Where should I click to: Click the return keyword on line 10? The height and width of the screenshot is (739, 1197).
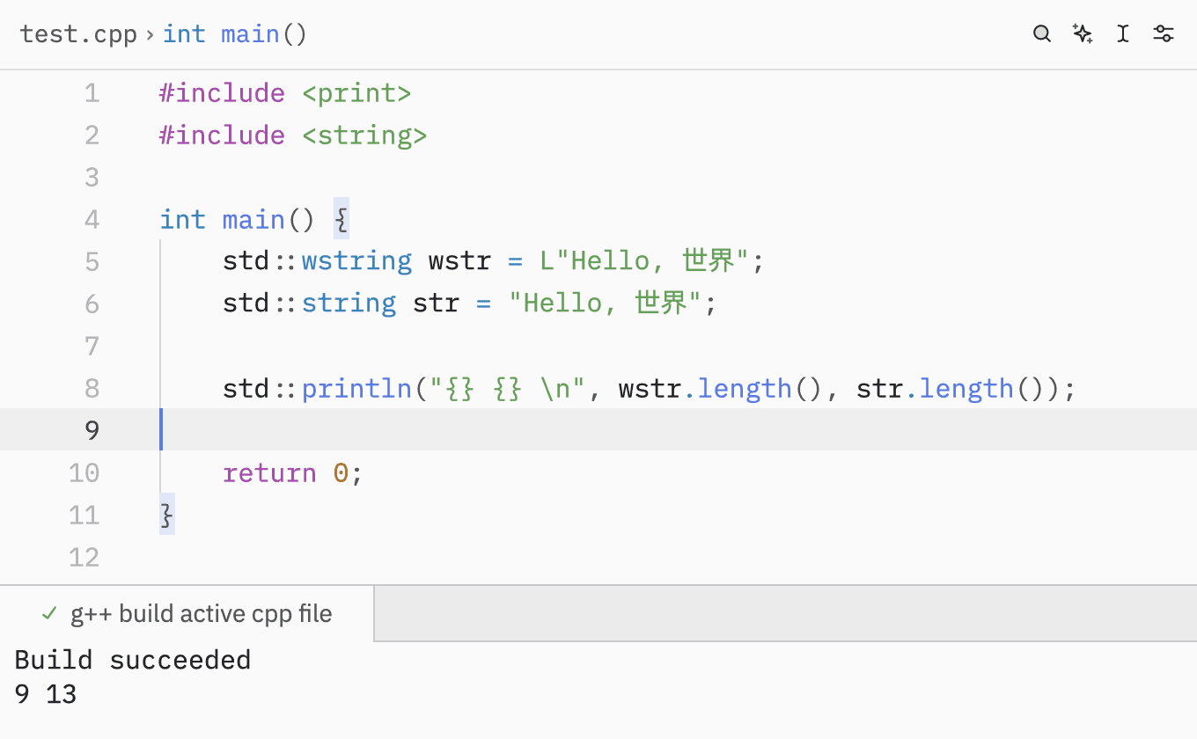(x=269, y=472)
